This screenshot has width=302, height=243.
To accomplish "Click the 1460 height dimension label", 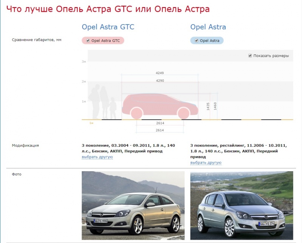I will [215, 105].
